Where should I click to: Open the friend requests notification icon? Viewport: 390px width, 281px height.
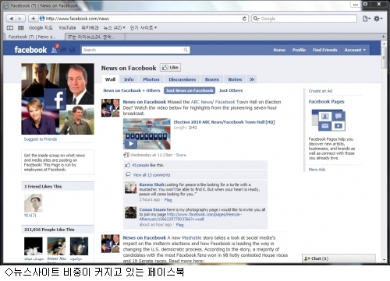55,50
